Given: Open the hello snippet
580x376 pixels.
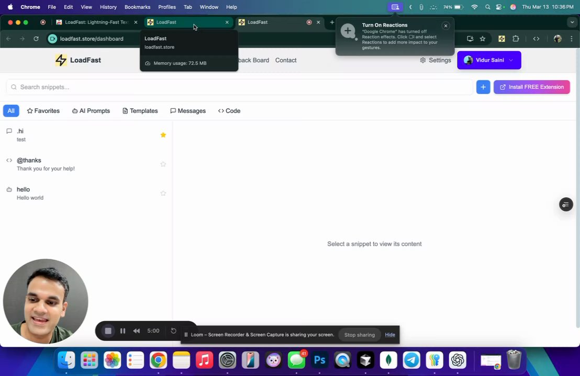Looking at the screenshot, I should (x=86, y=193).
